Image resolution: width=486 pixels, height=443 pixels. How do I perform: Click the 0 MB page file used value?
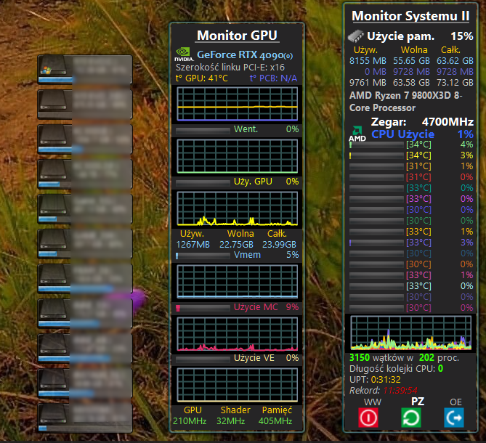[x=376, y=72]
